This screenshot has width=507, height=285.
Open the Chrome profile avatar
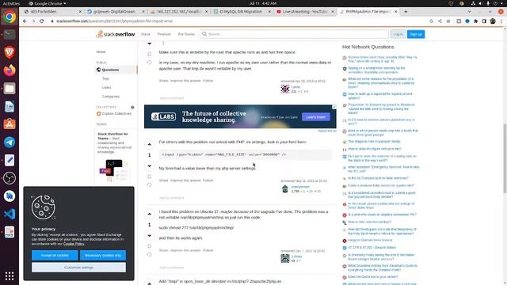click(493, 21)
